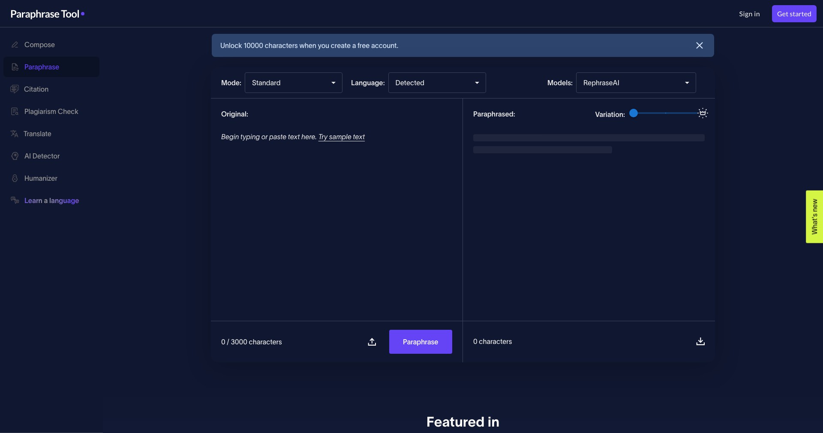Click the Translate language icon
The width and height of the screenshot is (823, 433).
click(14, 134)
